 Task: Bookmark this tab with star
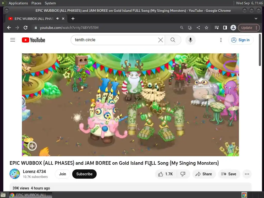tap(207, 28)
